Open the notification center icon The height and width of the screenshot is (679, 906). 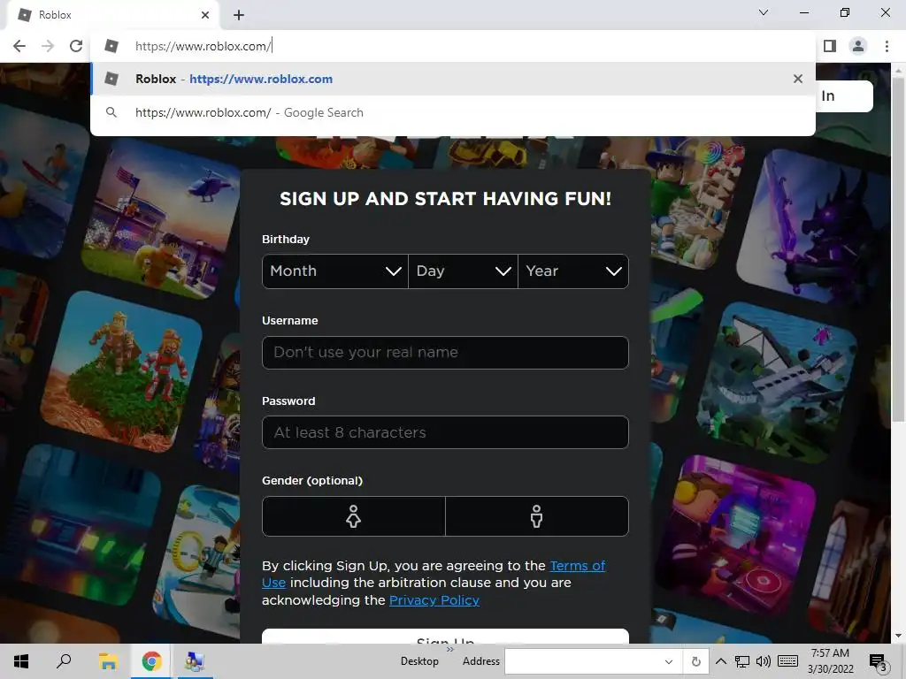[878, 661]
